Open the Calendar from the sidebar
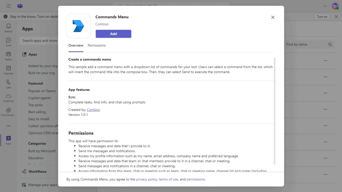The height and width of the screenshot is (192, 342). [x=8, y=69]
